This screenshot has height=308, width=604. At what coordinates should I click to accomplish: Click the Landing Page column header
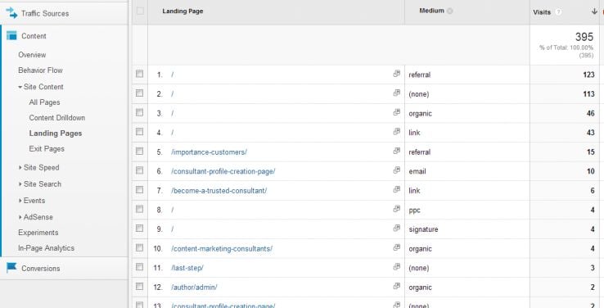[x=183, y=11]
